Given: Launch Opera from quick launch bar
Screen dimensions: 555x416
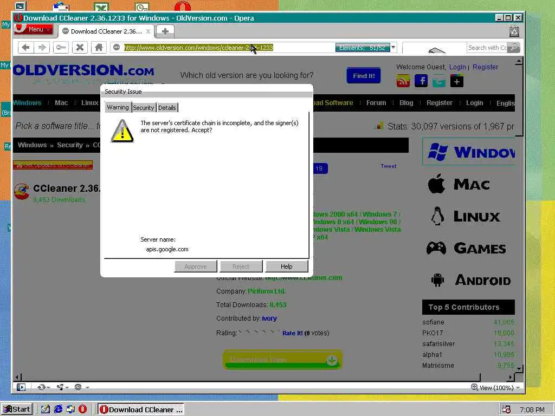Looking at the screenshot, I should click(x=82, y=409).
